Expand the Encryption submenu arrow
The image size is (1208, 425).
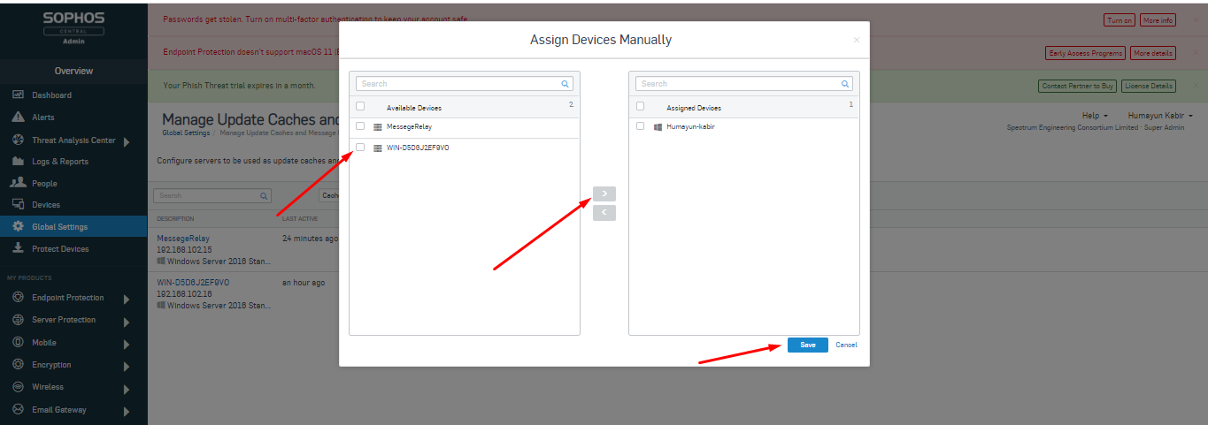tap(127, 366)
